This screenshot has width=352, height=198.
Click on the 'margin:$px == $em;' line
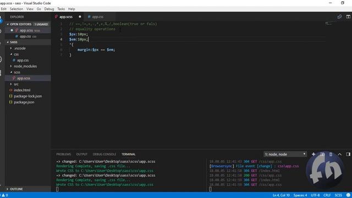[x=96, y=50]
